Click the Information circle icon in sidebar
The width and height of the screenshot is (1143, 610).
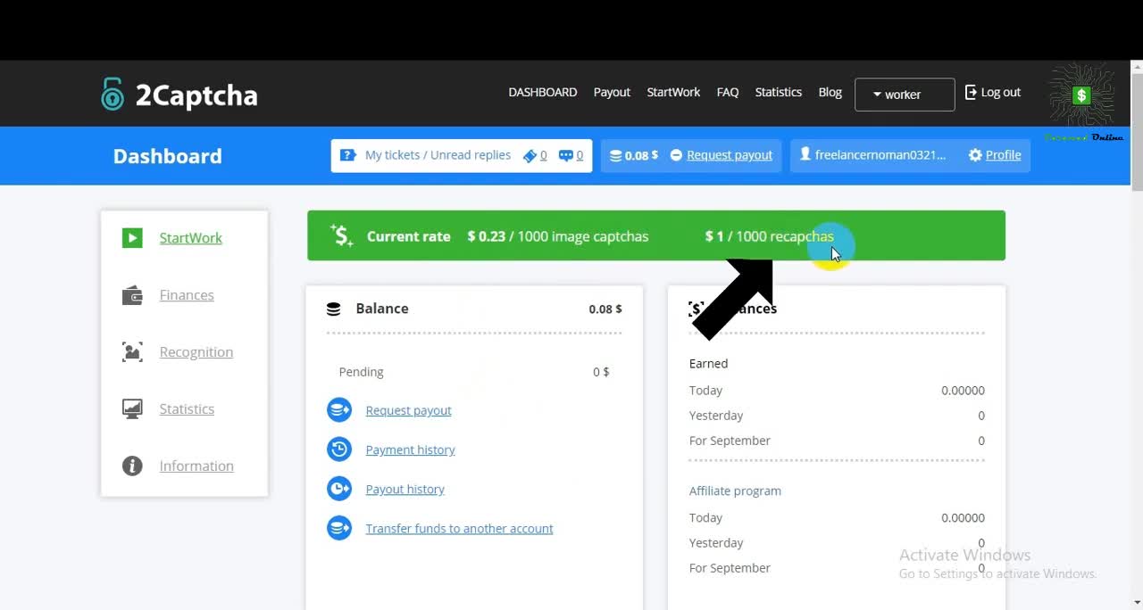click(132, 466)
